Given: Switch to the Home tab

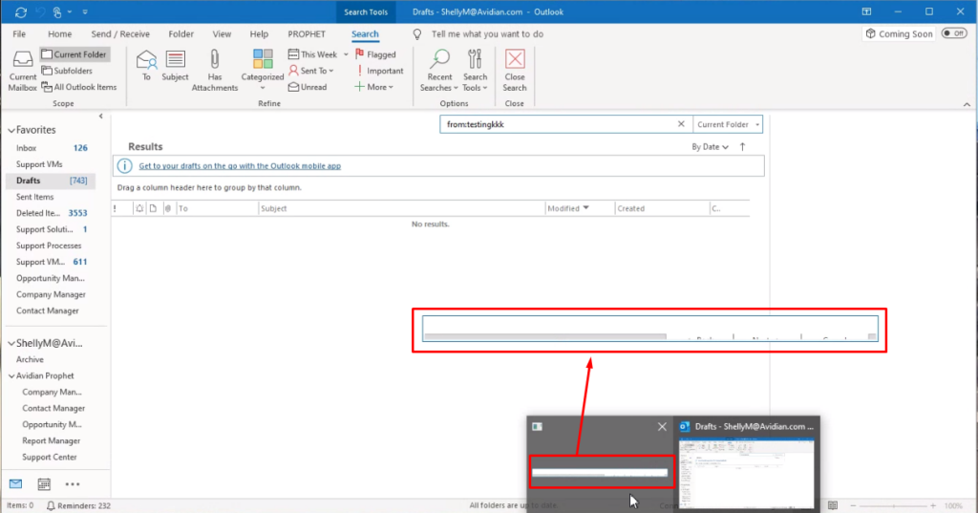Looking at the screenshot, I should 60,33.
